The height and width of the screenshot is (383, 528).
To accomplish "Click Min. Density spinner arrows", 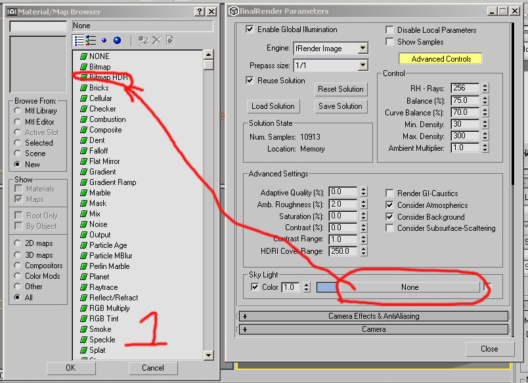I will point(485,124).
